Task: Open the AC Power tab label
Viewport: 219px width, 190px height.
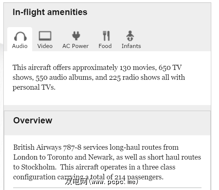Action: [76, 46]
